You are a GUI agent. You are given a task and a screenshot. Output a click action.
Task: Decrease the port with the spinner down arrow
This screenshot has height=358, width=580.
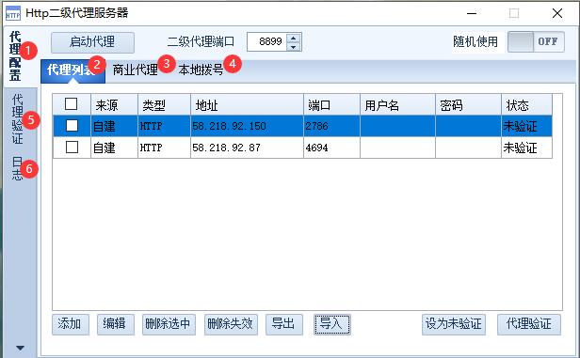click(x=294, y=46)
